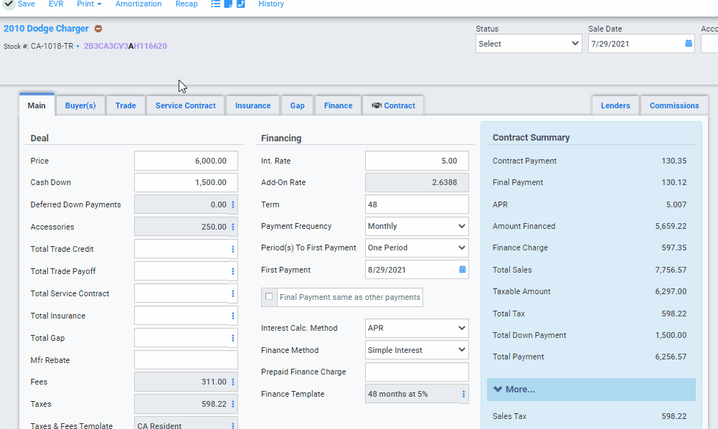Open Accessories options dots menu
Screen dimensions: 718x429
(x=233, y=227)
